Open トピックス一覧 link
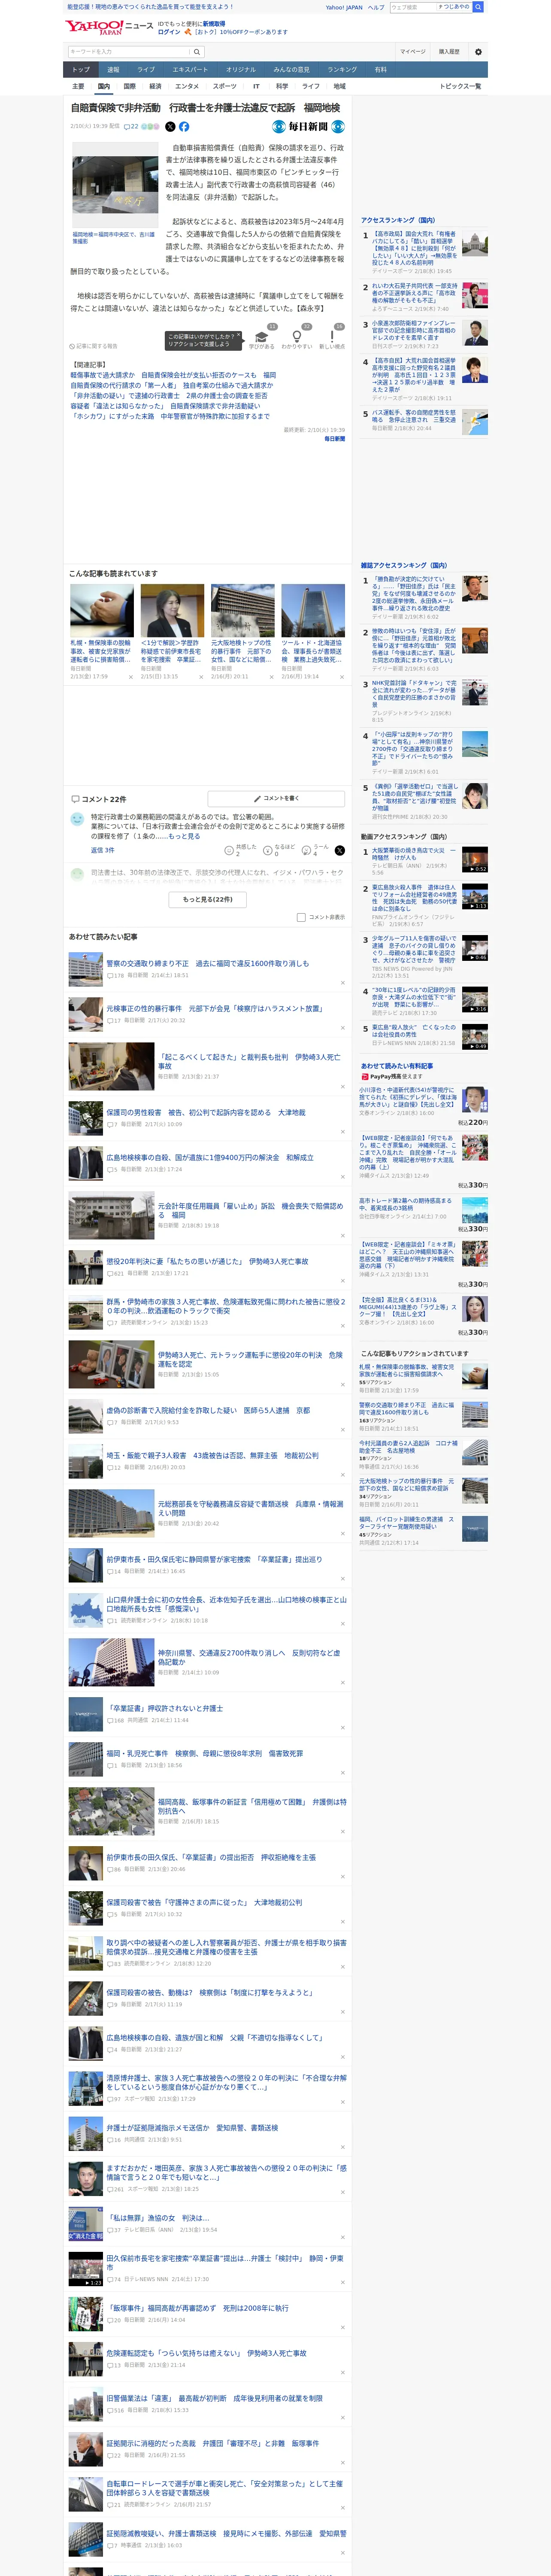The width and height of the screenshot is (551, 2576). pos(460,86)
